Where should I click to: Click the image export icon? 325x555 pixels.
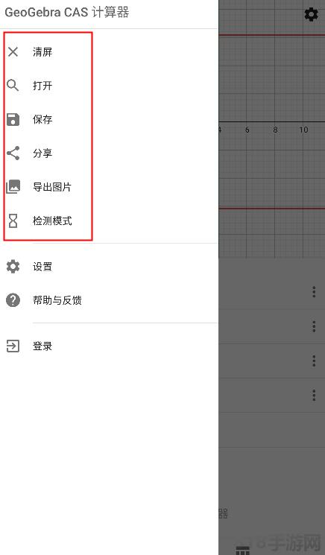click(13, 186)
